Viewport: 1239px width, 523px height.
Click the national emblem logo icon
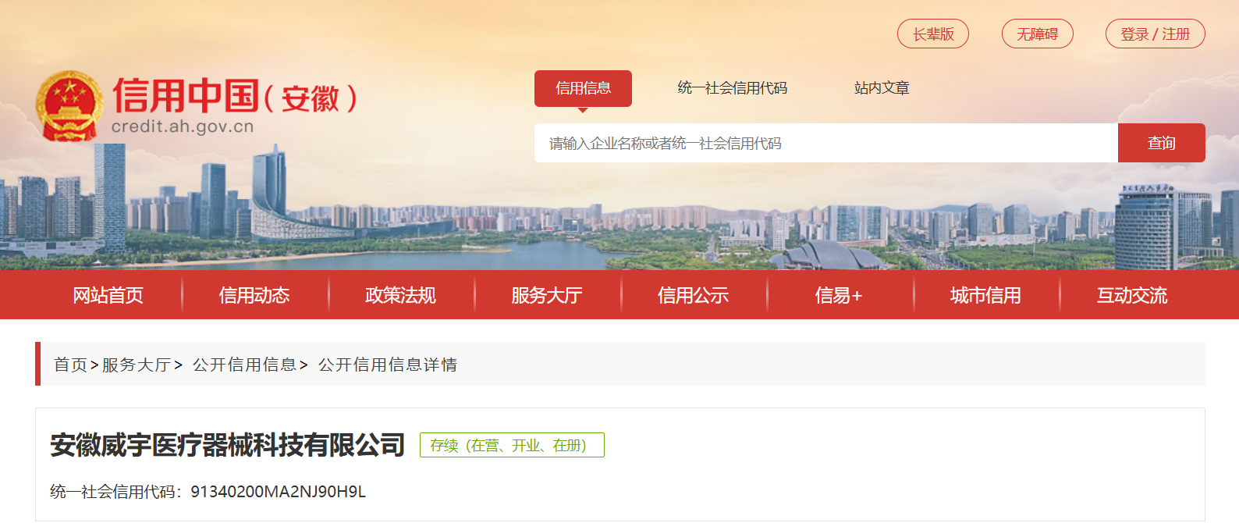(69, 106)
